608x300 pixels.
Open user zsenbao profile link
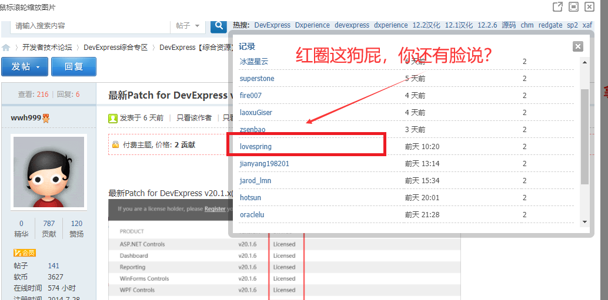[x=252, y=129]
